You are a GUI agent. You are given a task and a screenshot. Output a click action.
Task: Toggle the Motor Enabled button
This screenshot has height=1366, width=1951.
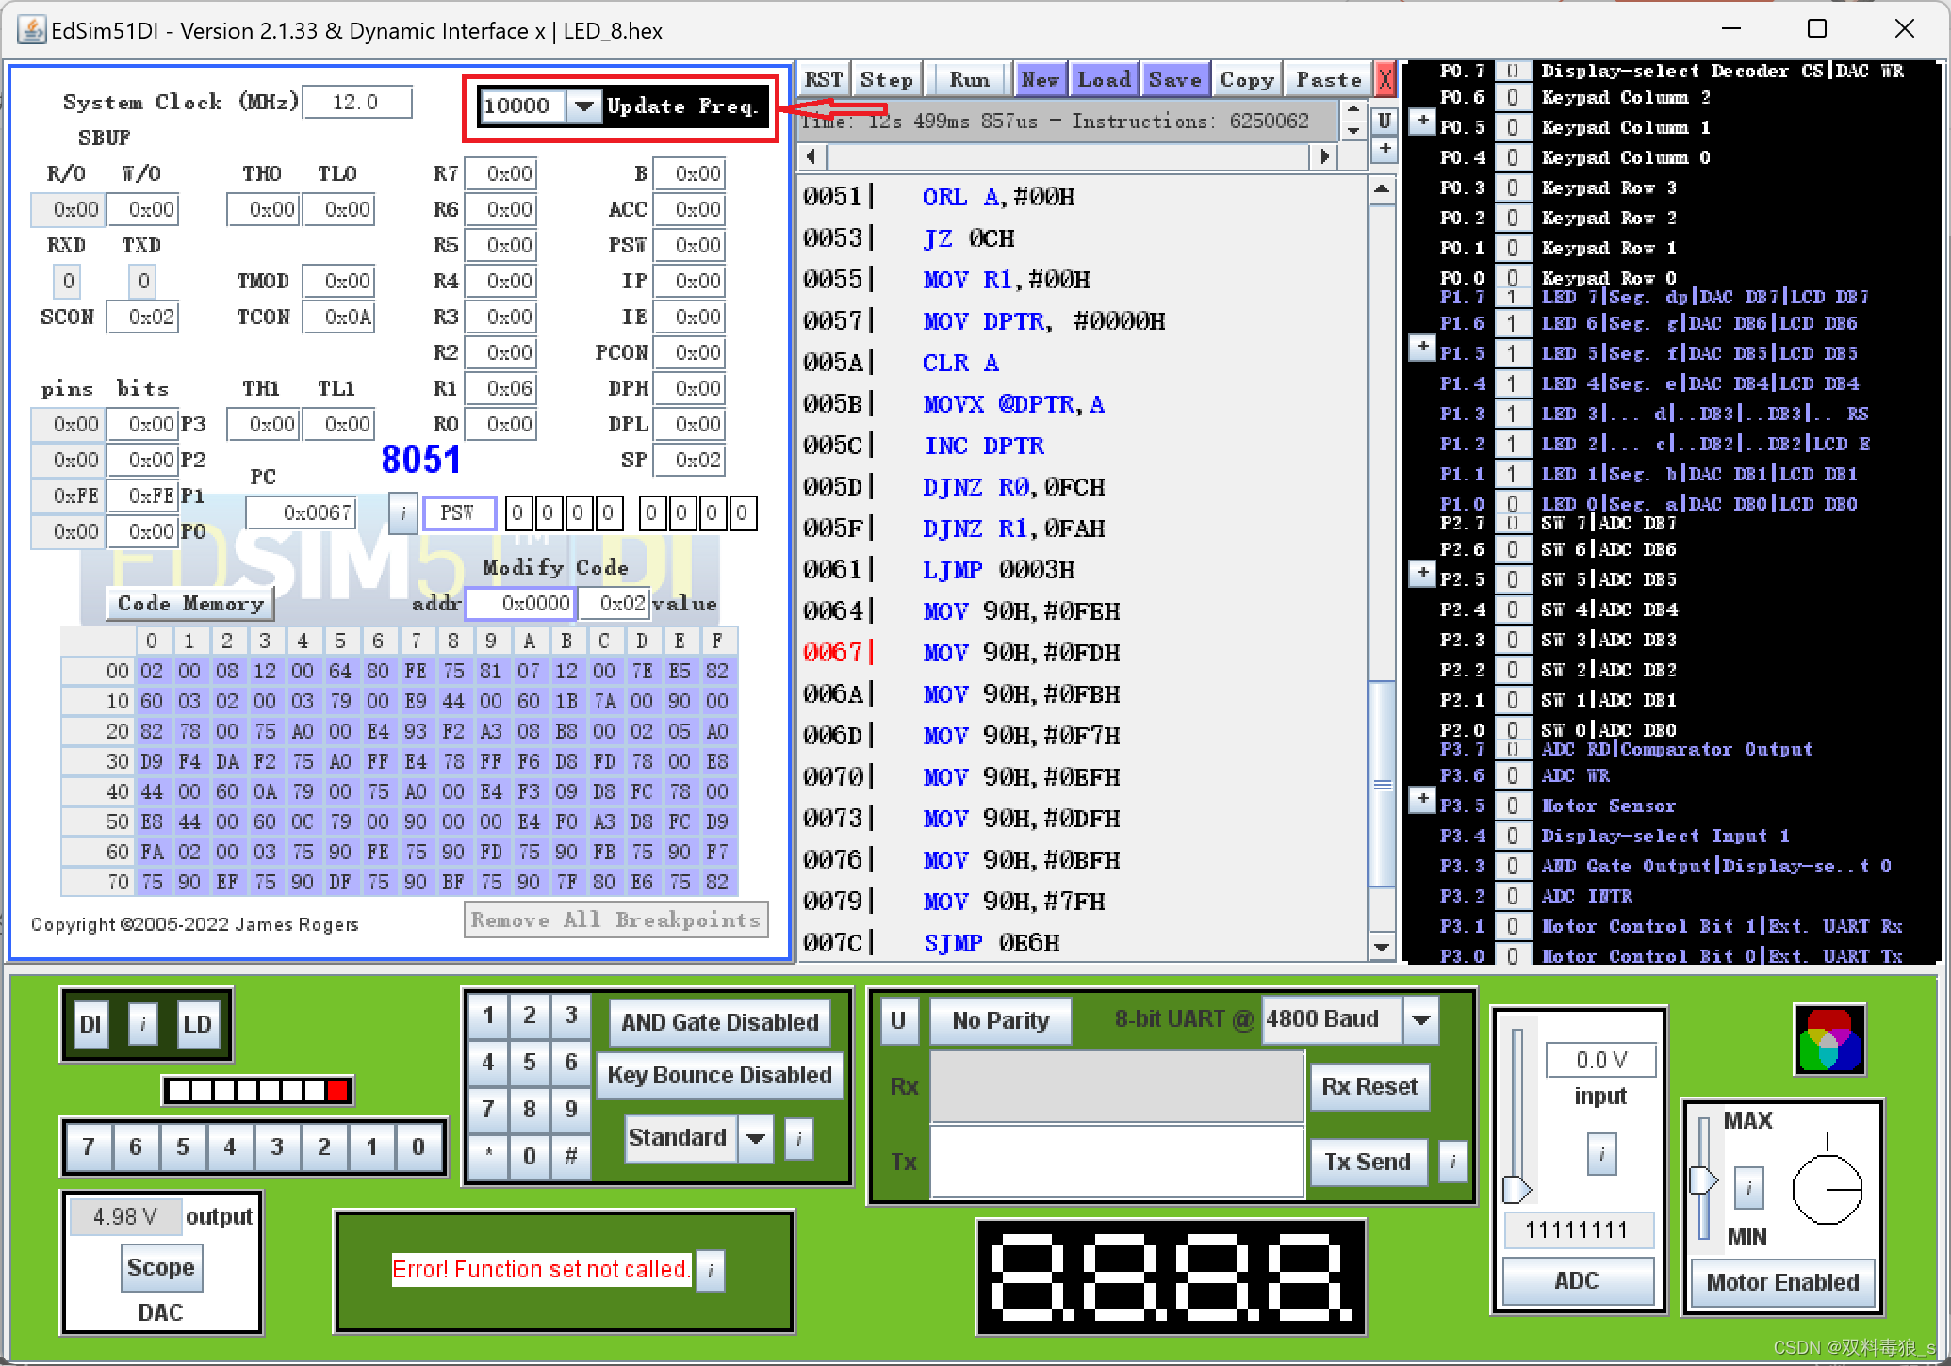[1782, 1282]
